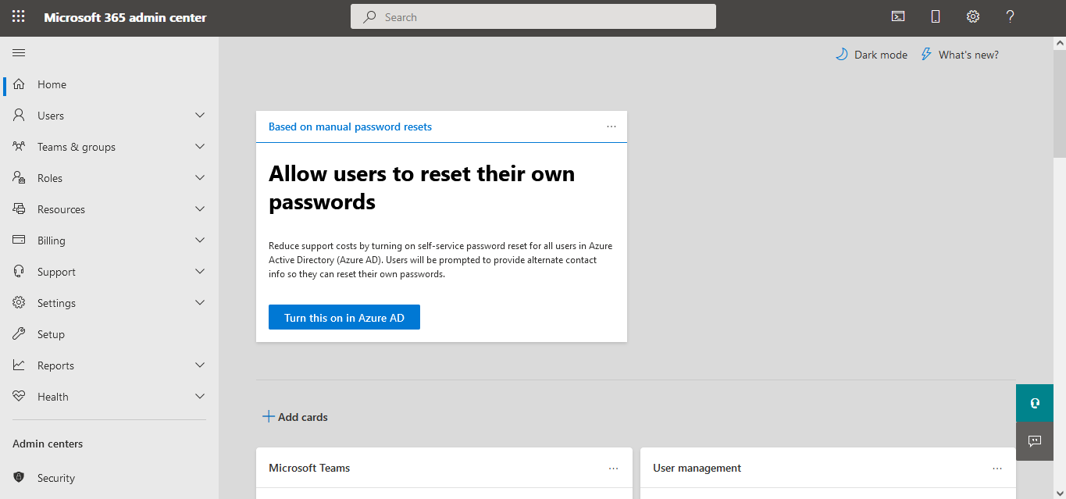Open more options on User management card
Screen dimensions: 1066x499
[x=997, y=469]
